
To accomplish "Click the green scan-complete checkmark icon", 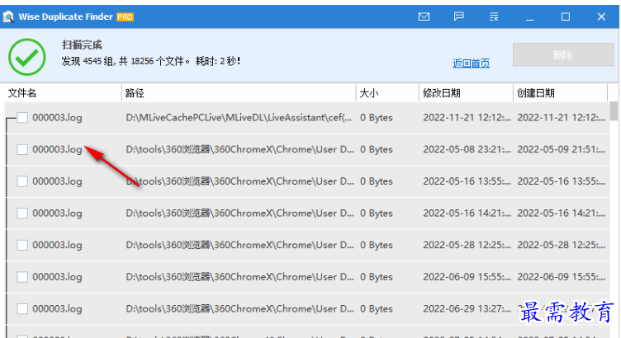I will tap(27, 57).
